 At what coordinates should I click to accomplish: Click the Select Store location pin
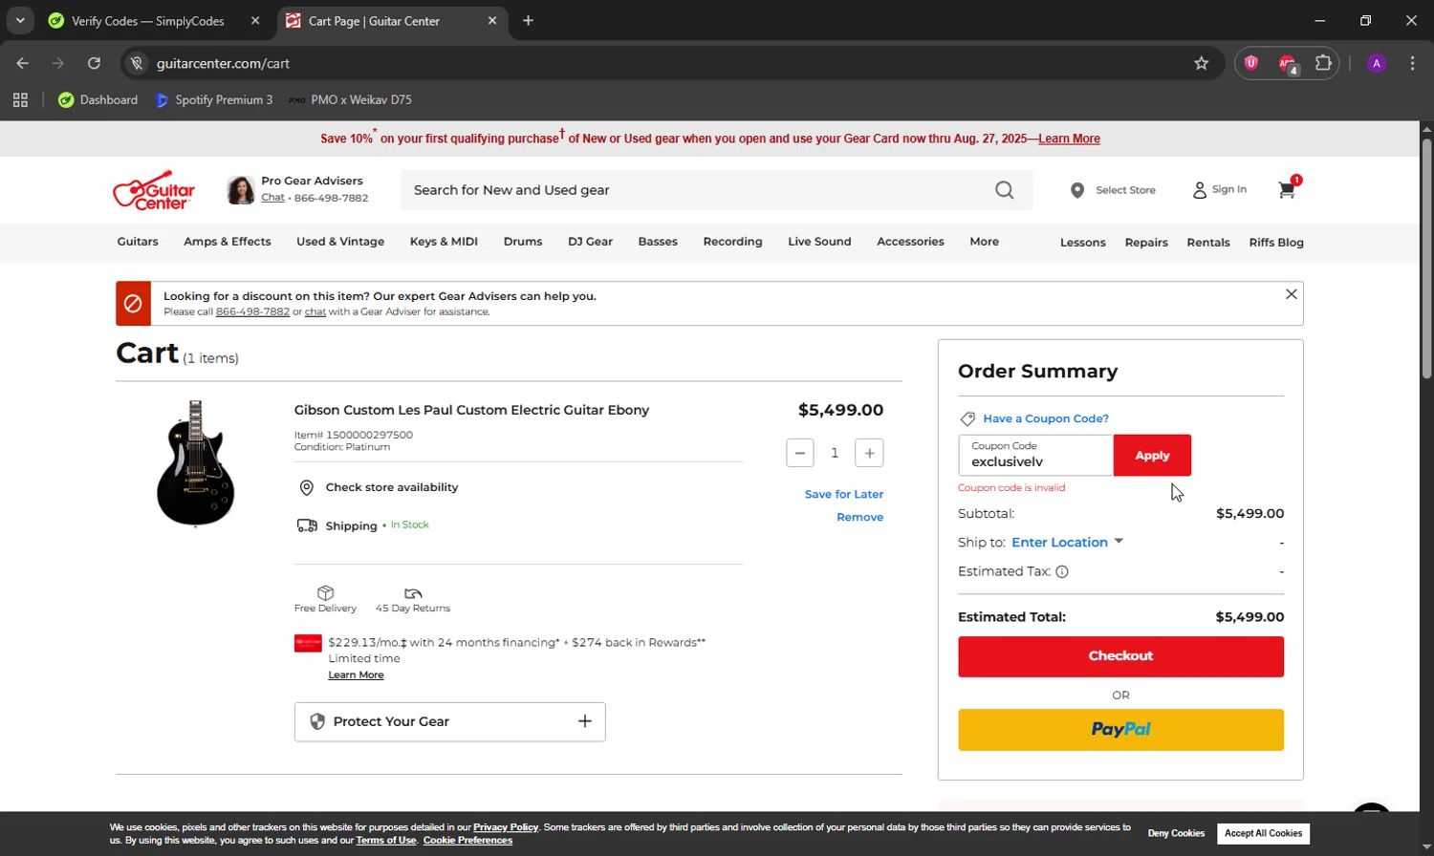click(1077, 190)
